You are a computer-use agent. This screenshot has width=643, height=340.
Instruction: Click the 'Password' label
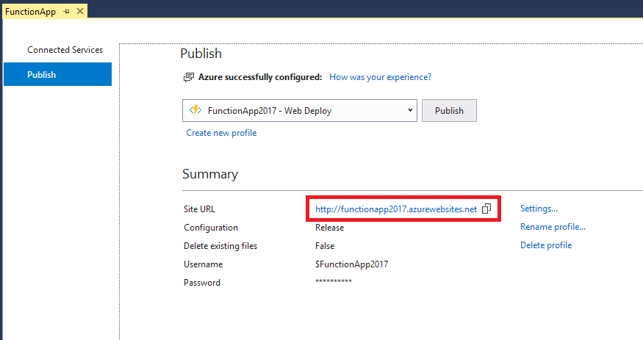[x=202, y=283]
